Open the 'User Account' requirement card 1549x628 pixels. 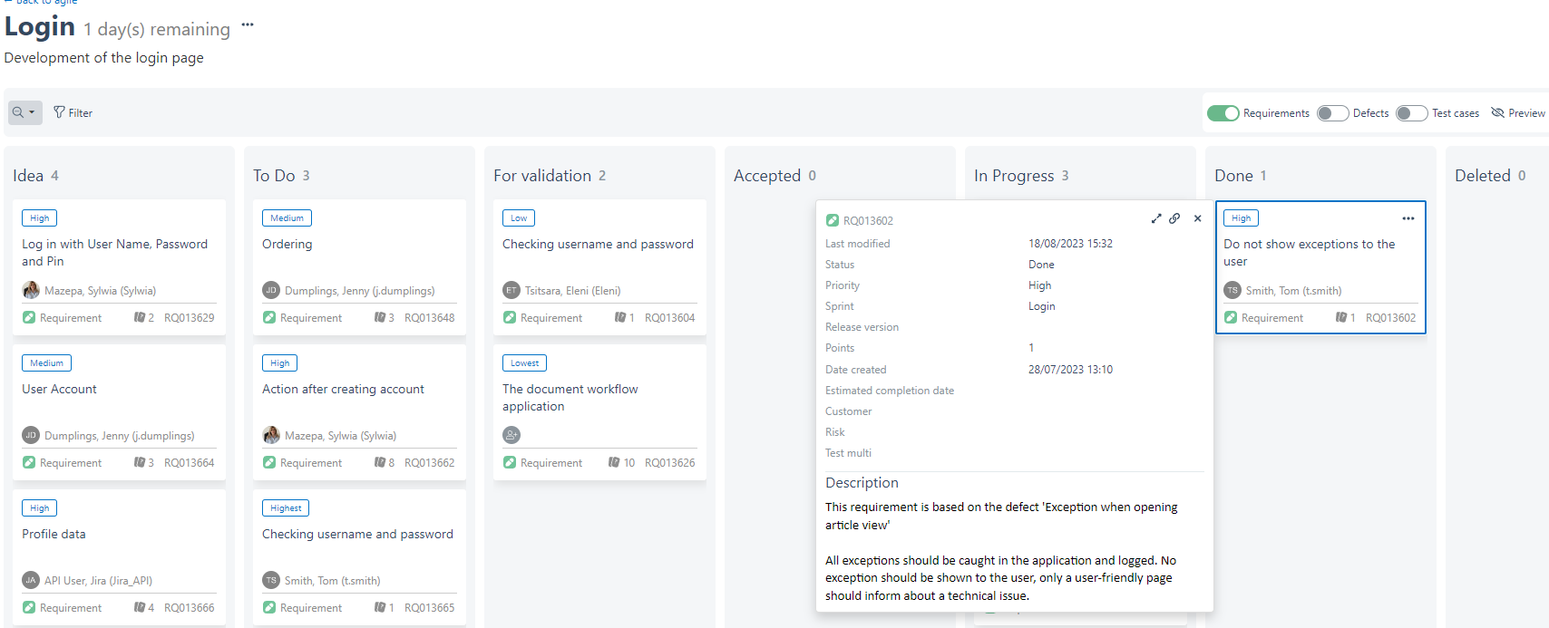(x=60, y=389)
